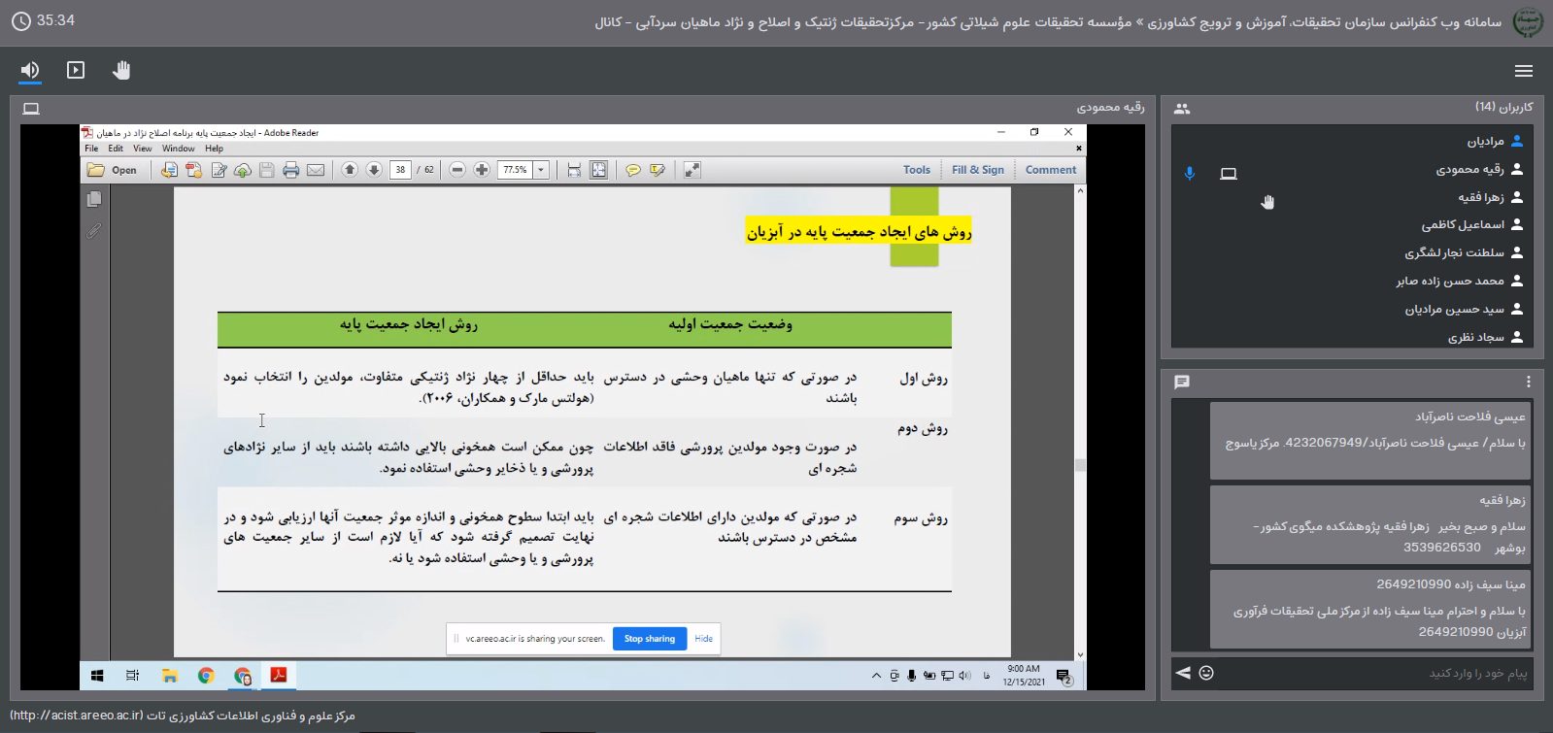Mute the conference speaker audio
Screen dimensions: 1553x733
tap(30, 70)
